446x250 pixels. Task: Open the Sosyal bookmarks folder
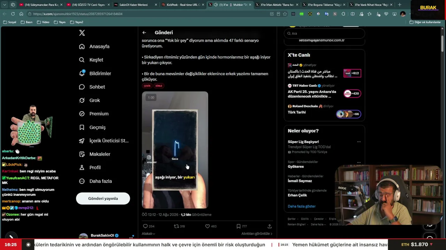(x=9, y=22)
